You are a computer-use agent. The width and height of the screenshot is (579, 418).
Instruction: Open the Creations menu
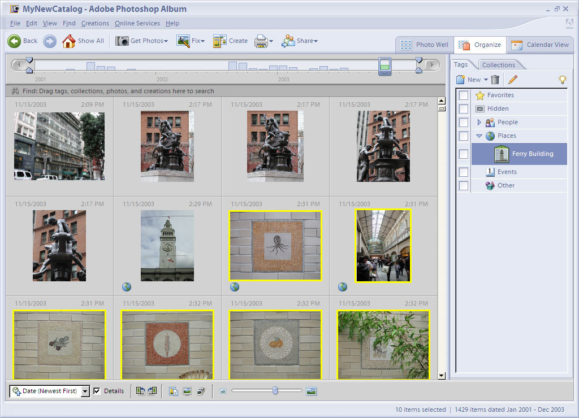(x=95, y=23)
